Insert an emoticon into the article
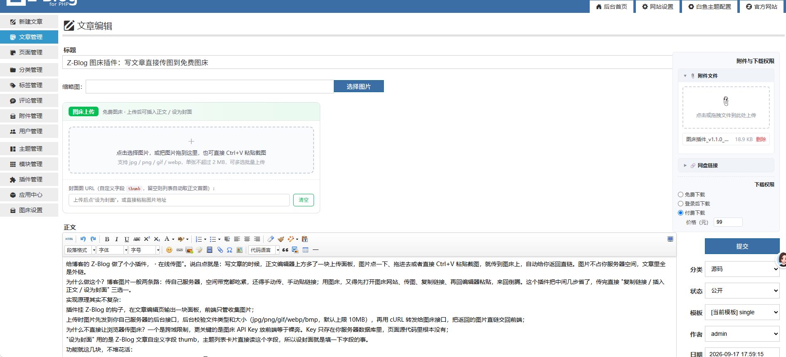Viewport: 786px width, 357px height. tap(169, 250)
